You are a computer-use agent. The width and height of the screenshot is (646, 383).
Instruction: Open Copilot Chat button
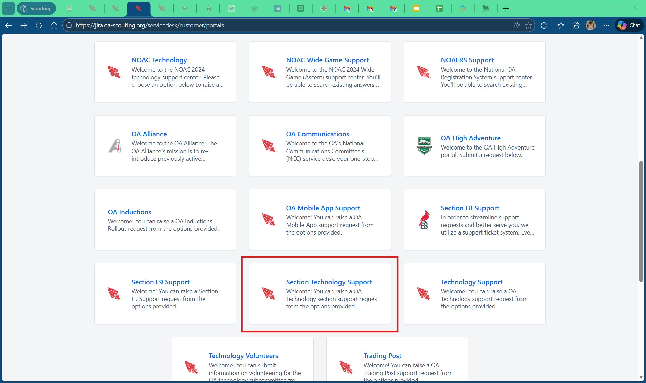tap(629, 25)
